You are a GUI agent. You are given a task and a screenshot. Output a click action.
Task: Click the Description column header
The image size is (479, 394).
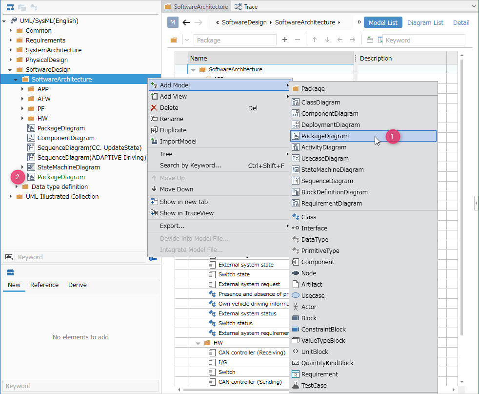pyautogui.click(x=401, y=58)
